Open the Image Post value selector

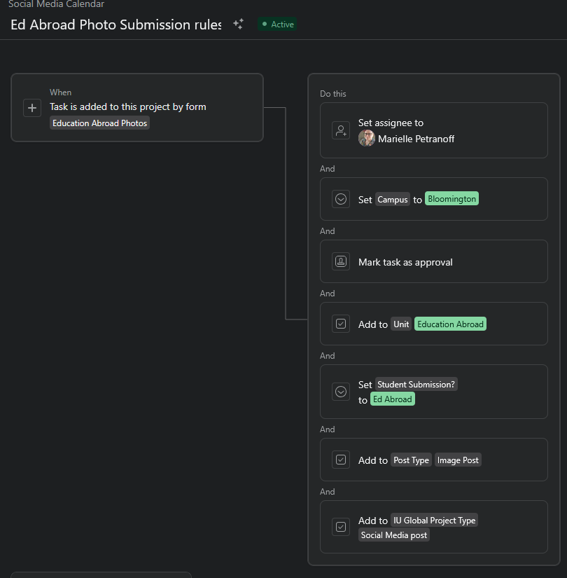(x=458, y=460)
